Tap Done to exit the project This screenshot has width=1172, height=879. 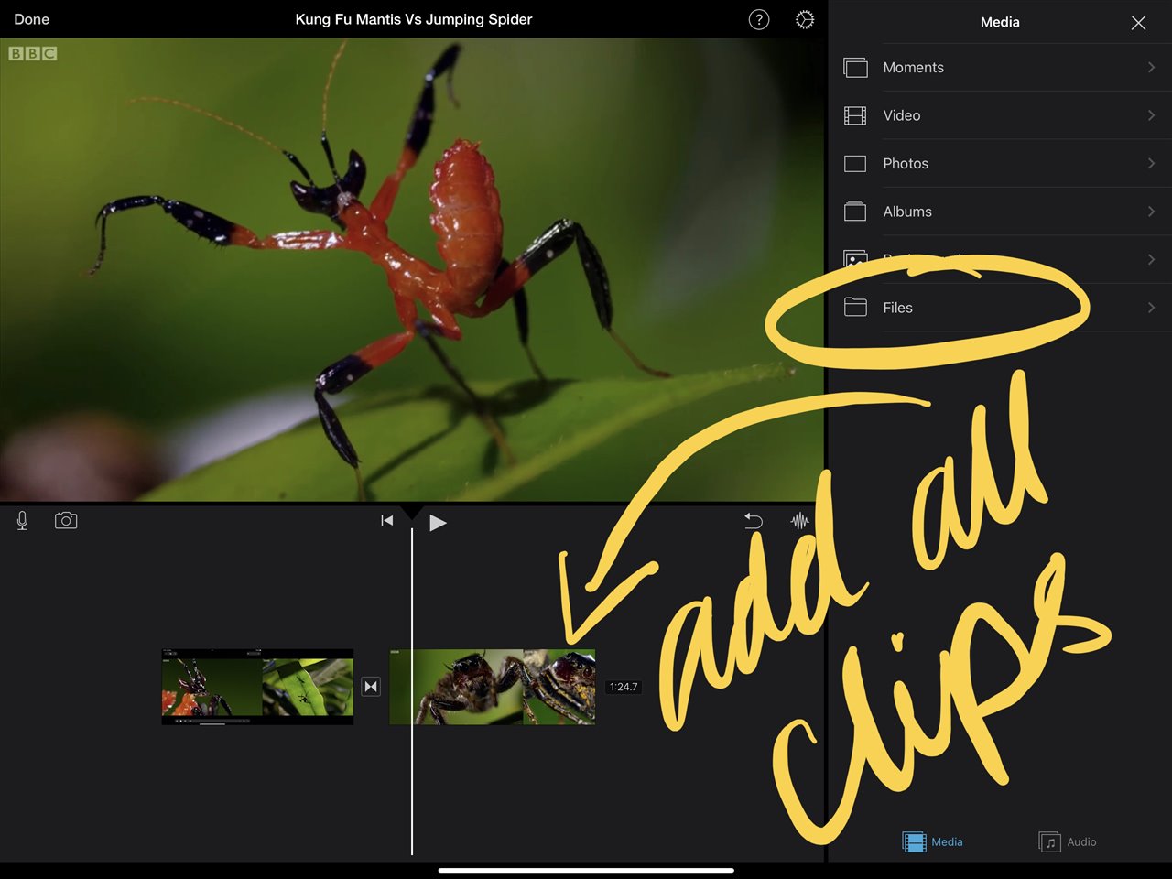(32, 19)
